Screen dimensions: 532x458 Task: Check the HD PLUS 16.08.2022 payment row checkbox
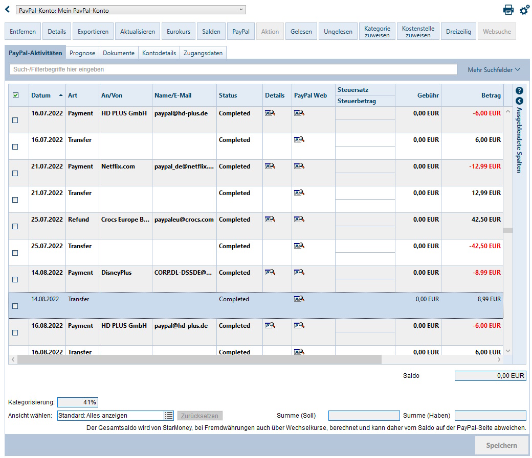coord(15,333)
